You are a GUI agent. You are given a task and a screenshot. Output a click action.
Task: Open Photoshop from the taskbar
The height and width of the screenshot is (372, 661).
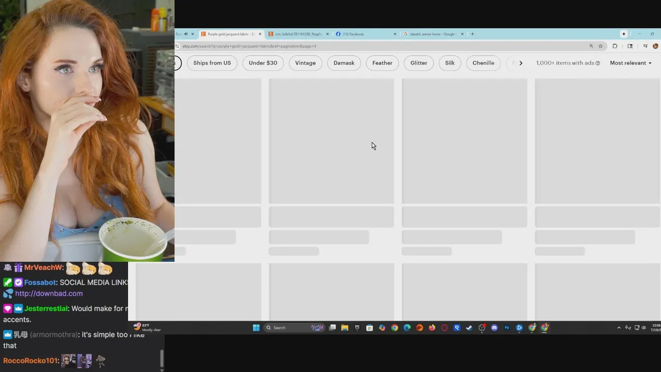coord(507,328)
